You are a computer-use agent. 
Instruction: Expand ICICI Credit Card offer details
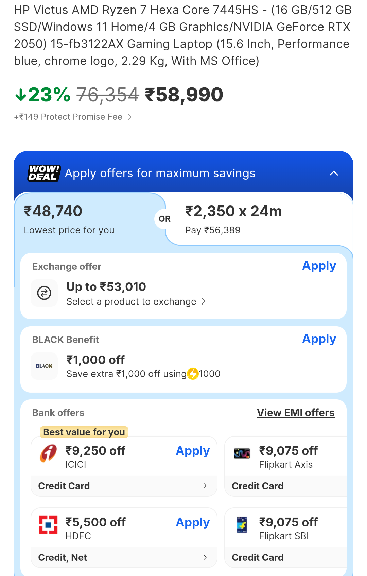205,486
